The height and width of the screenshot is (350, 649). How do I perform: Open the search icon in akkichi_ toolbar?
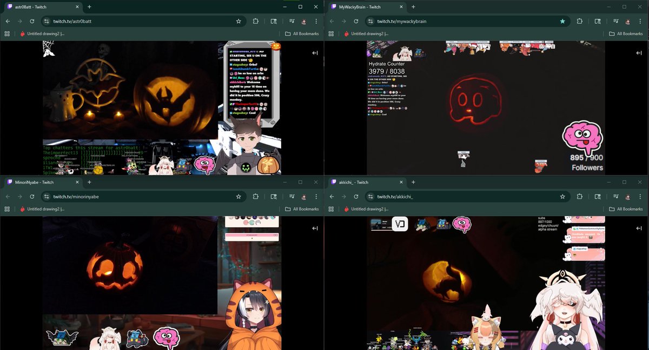click(x=598, y=197)
